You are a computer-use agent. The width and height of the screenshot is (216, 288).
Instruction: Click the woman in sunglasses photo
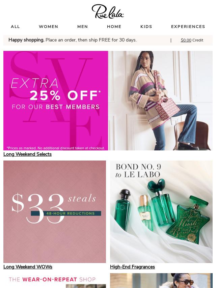click(161, 281)
